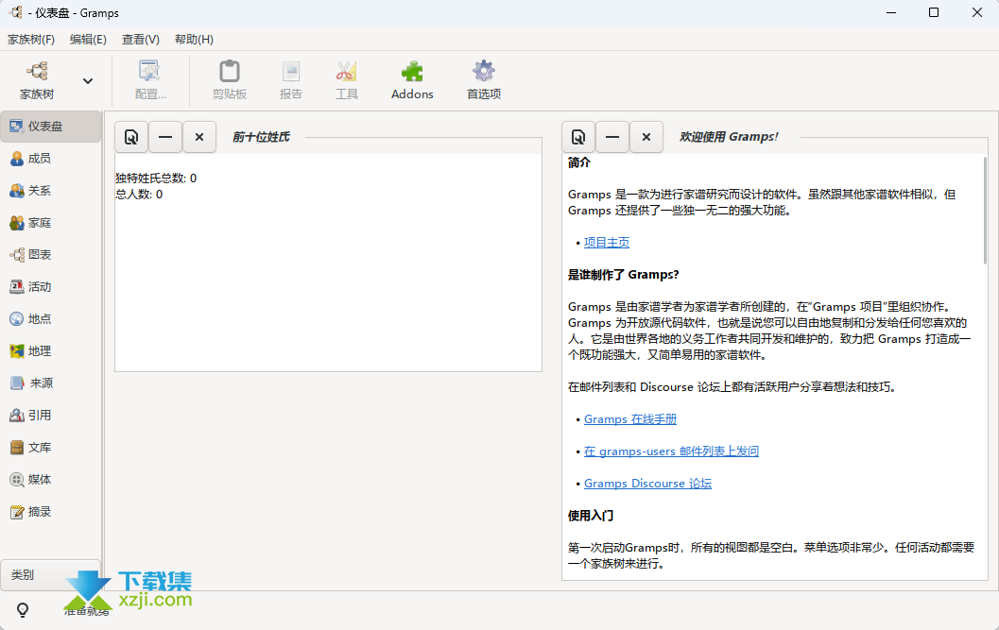This screenshot has width=999, height=630.
Task: Open the 活动 events view
Action: (x=50, y=286)
